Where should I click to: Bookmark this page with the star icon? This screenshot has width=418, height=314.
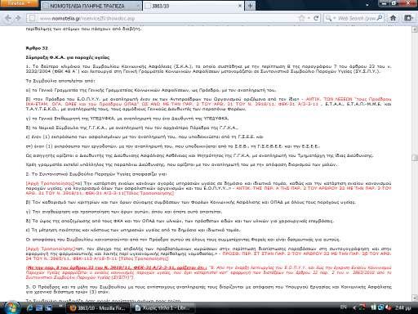[x=301, y=18]
